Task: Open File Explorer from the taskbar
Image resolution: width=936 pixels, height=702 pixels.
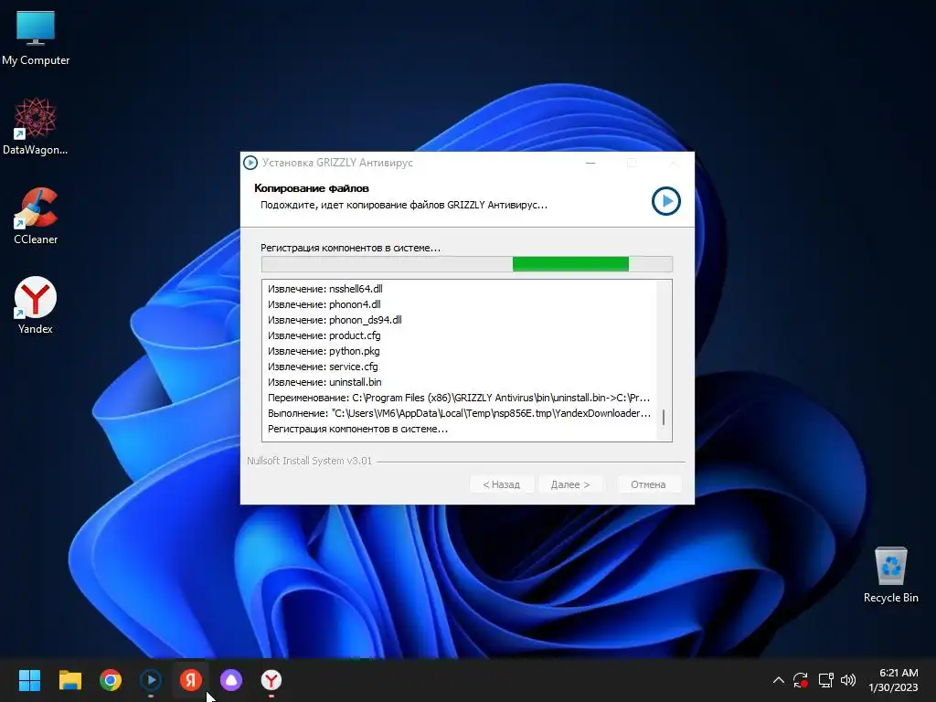Action: pos(69,680)
